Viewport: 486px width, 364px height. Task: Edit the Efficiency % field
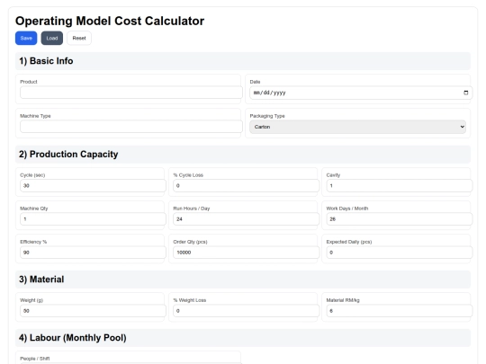(x=93, y=253)
